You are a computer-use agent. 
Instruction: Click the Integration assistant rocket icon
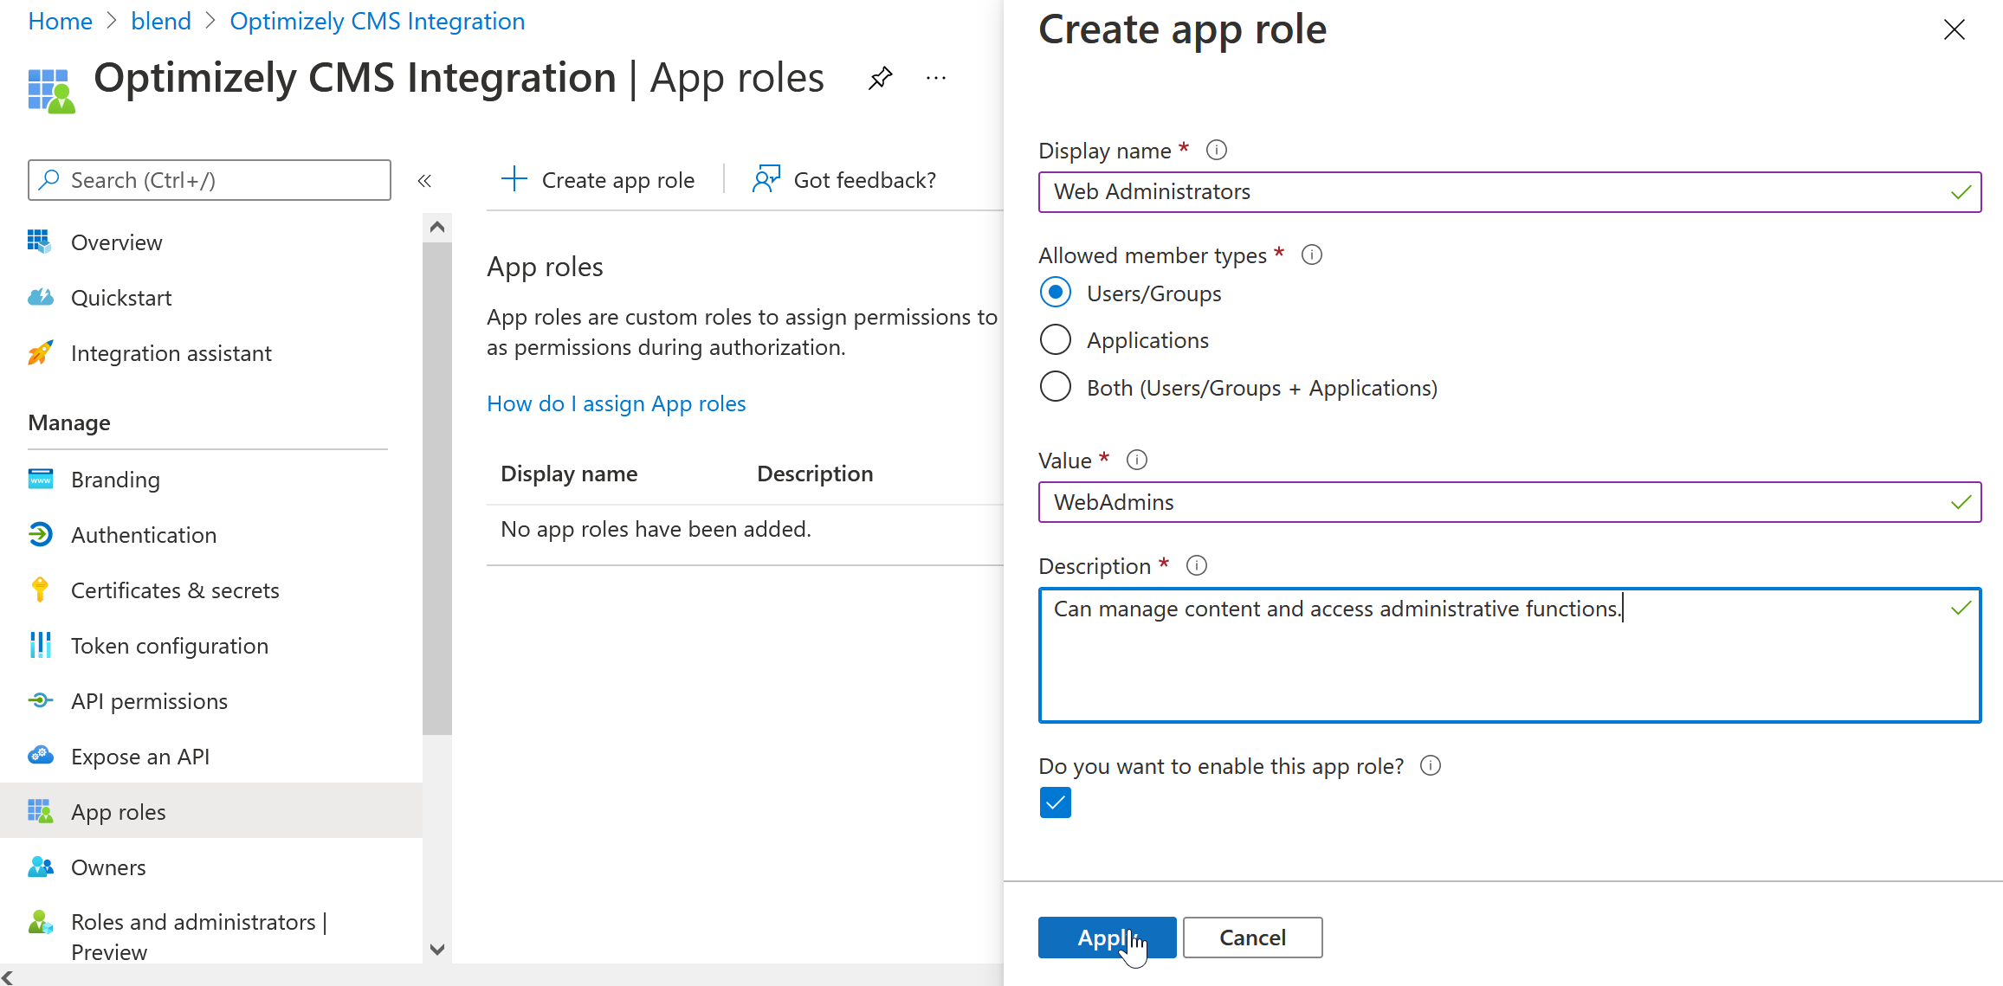[40, 352]
